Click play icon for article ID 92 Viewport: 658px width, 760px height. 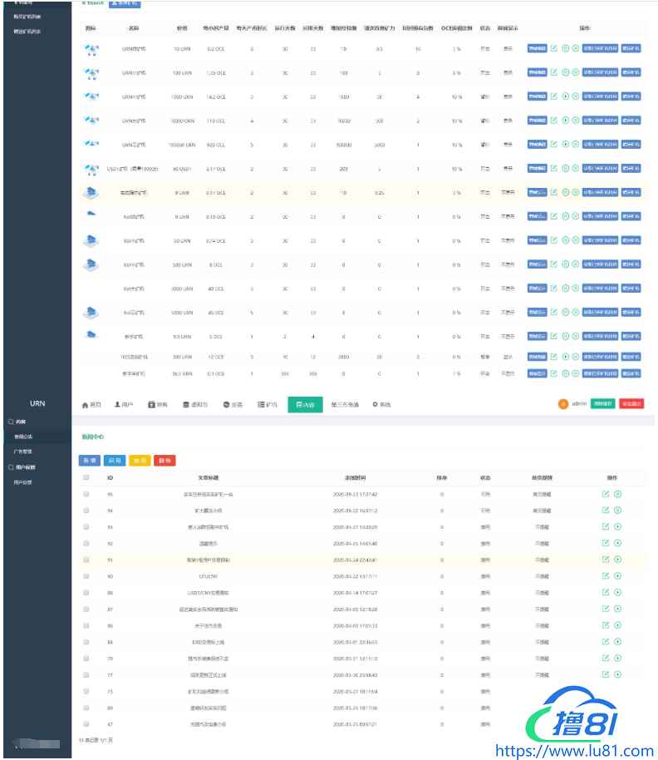coord(617,543)
